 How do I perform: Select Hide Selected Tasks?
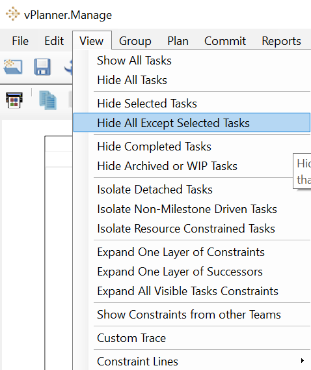tap(192, 104)
